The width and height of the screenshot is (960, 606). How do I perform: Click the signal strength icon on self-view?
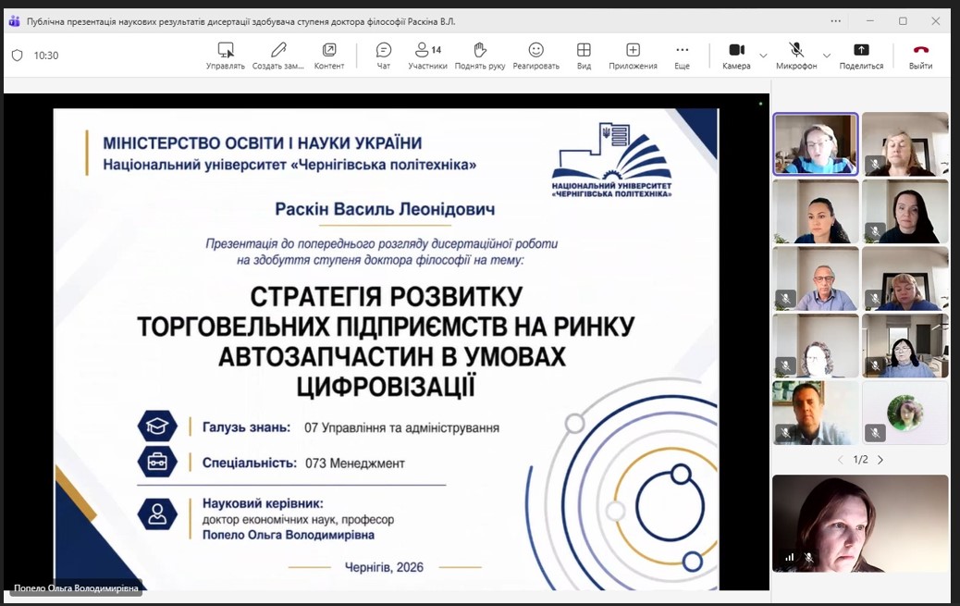tap(790, 558)
